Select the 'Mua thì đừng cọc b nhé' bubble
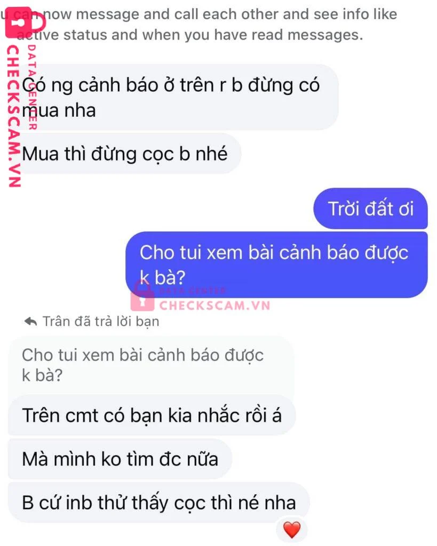The image size is (437, 546). pyautogui.click(x=124, y=154)
